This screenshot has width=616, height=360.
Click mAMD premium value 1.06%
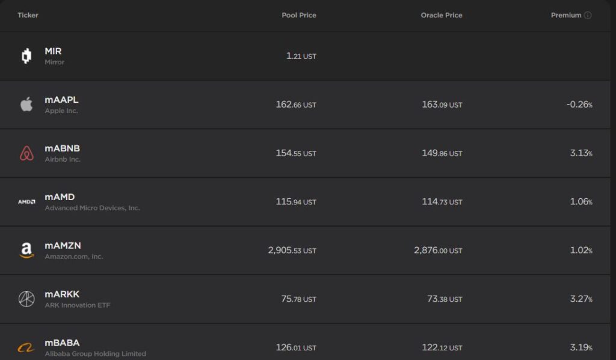tap(582, 202)
